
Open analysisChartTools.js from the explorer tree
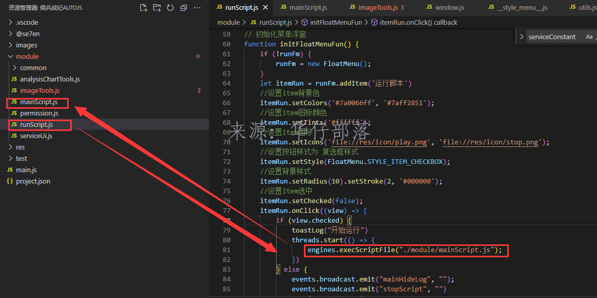click(104, 79)
